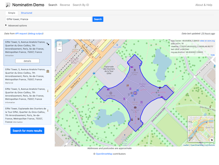Click the Paris Tour Eiffel post office icon

click(x=135, y=107)
